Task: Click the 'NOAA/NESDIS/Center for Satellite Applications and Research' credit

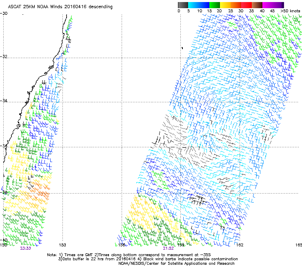Action: coord(176,264)
